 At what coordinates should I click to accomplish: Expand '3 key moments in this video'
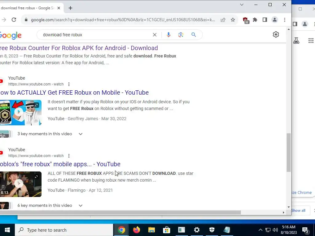pos(81,134)
